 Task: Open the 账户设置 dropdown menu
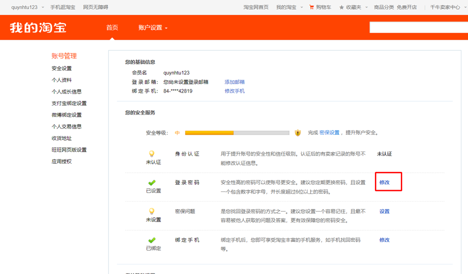click(x=153, y=28)
